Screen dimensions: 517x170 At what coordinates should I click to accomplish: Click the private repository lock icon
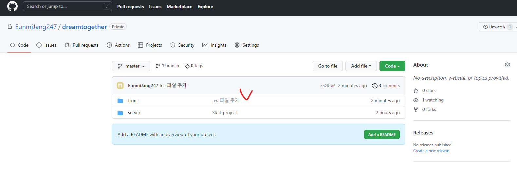click(x=10, y=26)
